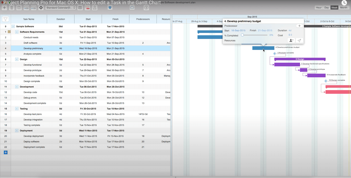Click the paper plane send icon in popup

pos(299,40)
